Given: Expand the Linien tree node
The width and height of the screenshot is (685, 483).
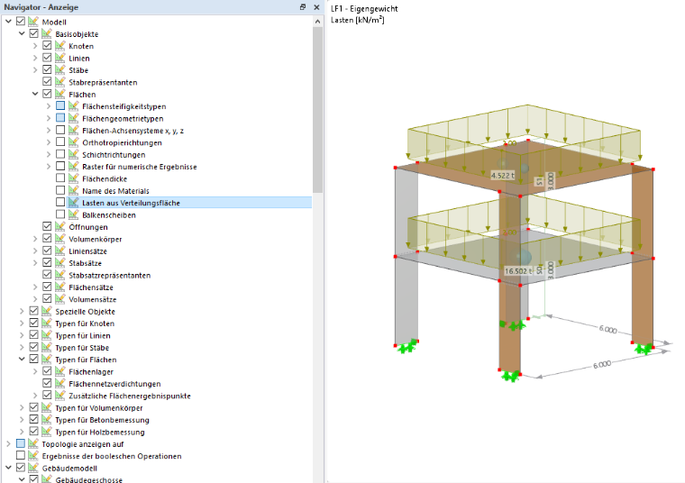Looking at the screenshot, I should click(x=35, y=58).
